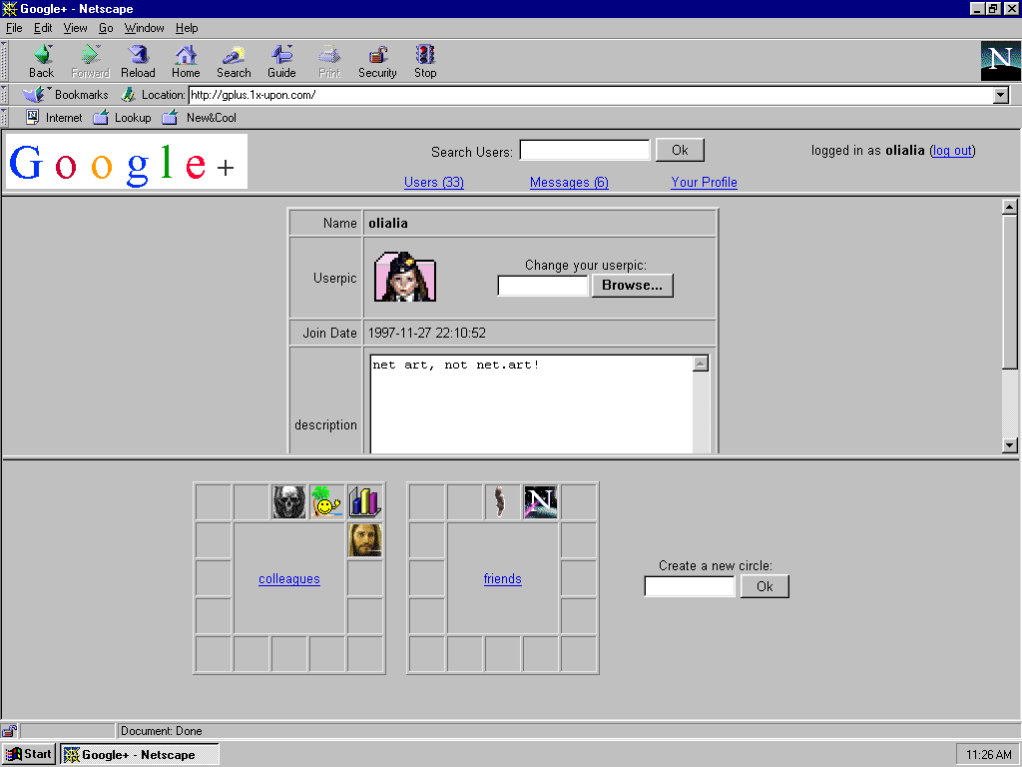This screenshot has width=1022, height=767.
Task: Click the Windows Start button
Action: click(x=29, y=754)
